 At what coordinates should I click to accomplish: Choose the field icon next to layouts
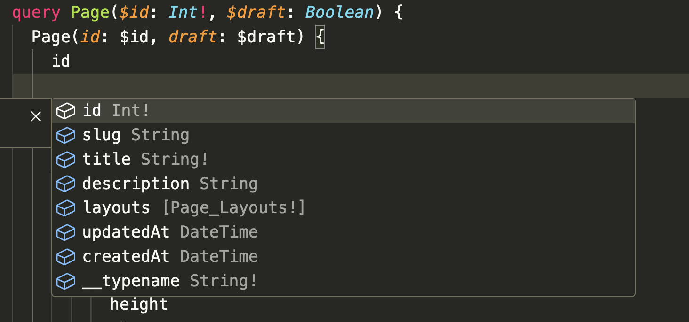coord(66,208)
